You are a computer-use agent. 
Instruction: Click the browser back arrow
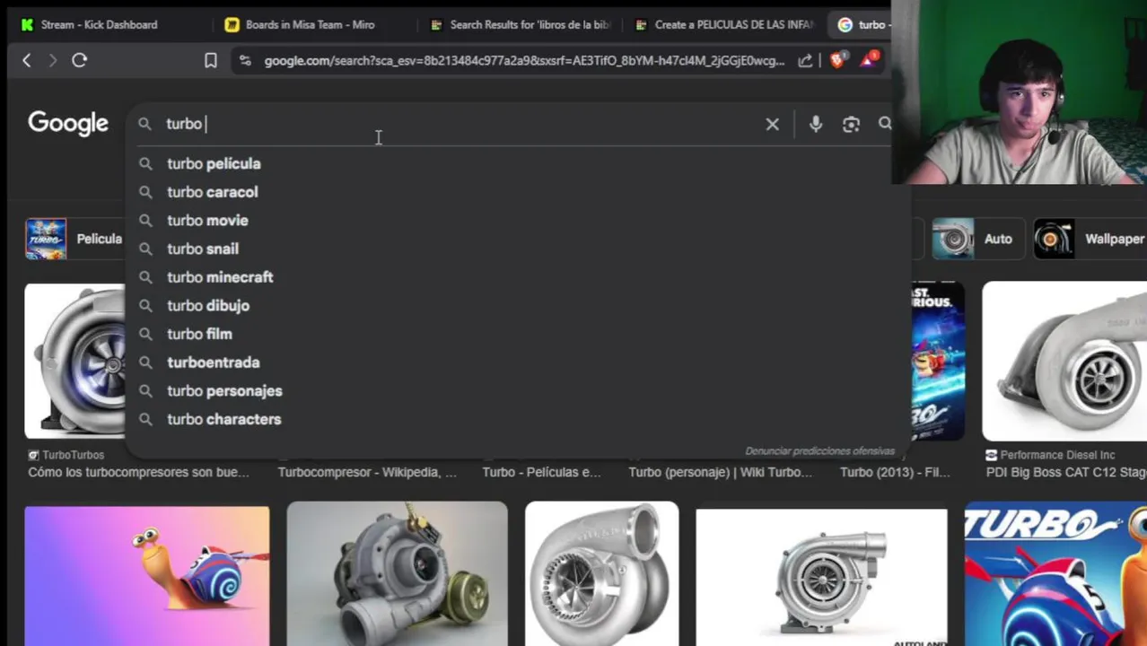(x=27, y=60)
